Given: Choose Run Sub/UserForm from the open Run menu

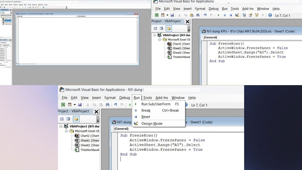Looking at the screenshot, I should pyautogui.click(x=159, y=104).
